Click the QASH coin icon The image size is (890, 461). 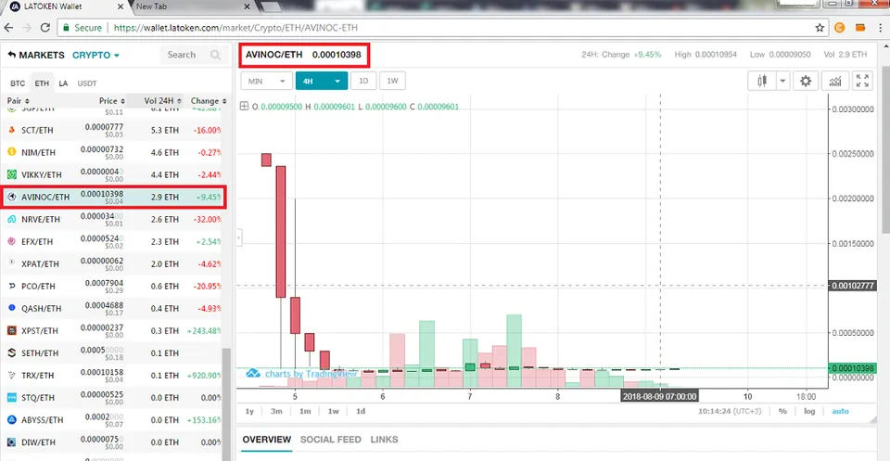point(11,308)
